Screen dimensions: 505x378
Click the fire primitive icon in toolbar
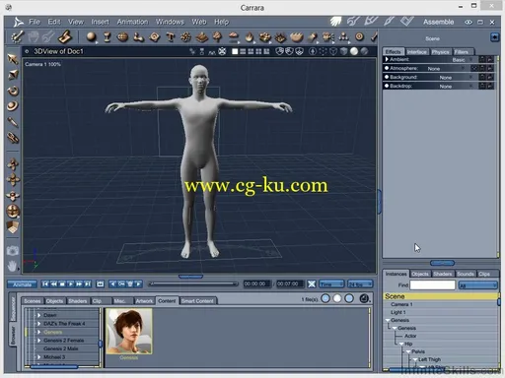(250, 36)
